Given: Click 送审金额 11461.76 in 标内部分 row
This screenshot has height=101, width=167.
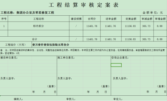Looking at the screenshot, I should pos(110,26).
